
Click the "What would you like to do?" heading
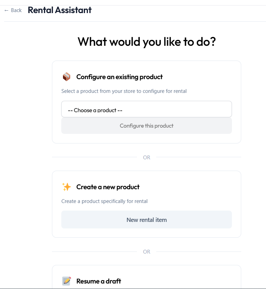(x=147, y=42)
